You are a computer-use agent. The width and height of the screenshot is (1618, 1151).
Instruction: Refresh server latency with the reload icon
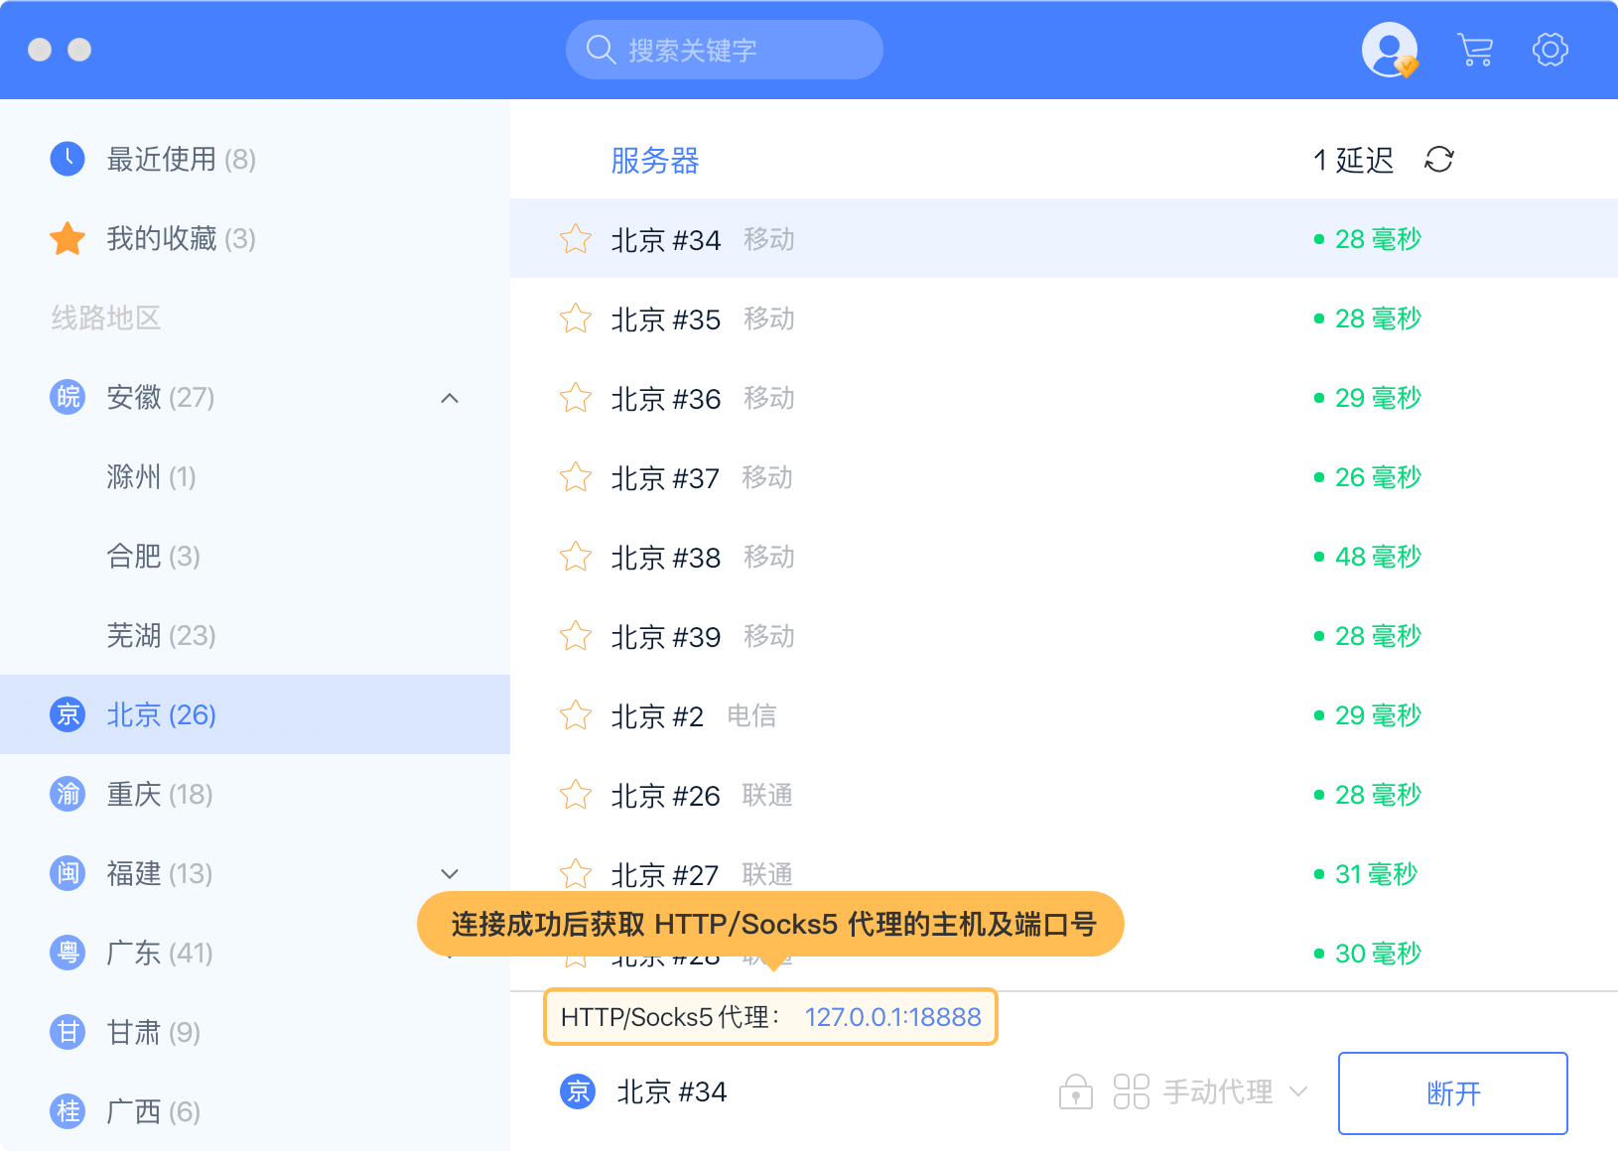click(1438, 160)
